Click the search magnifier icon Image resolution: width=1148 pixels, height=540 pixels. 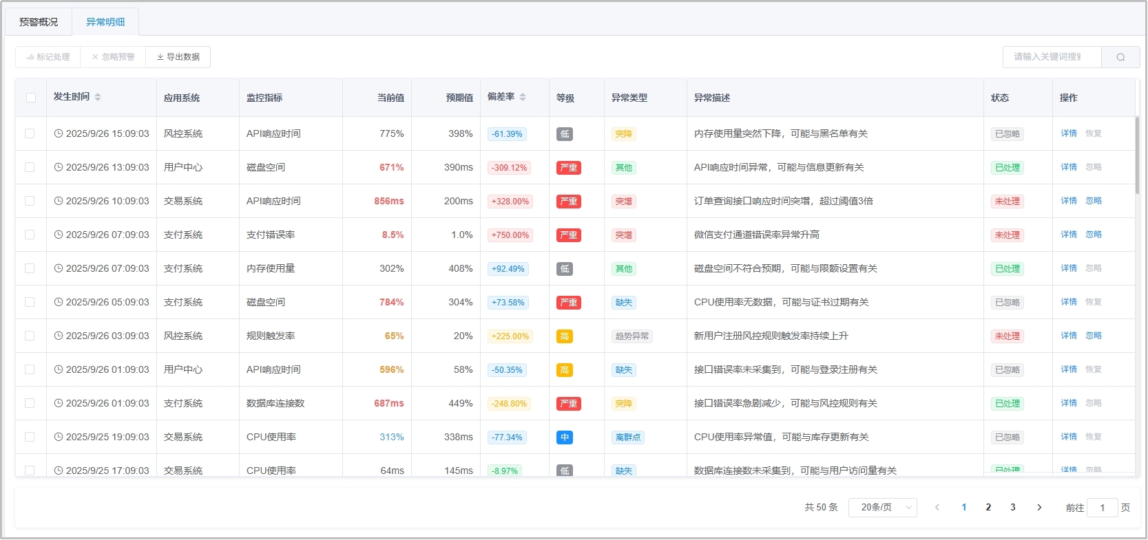pos(1120,57)
